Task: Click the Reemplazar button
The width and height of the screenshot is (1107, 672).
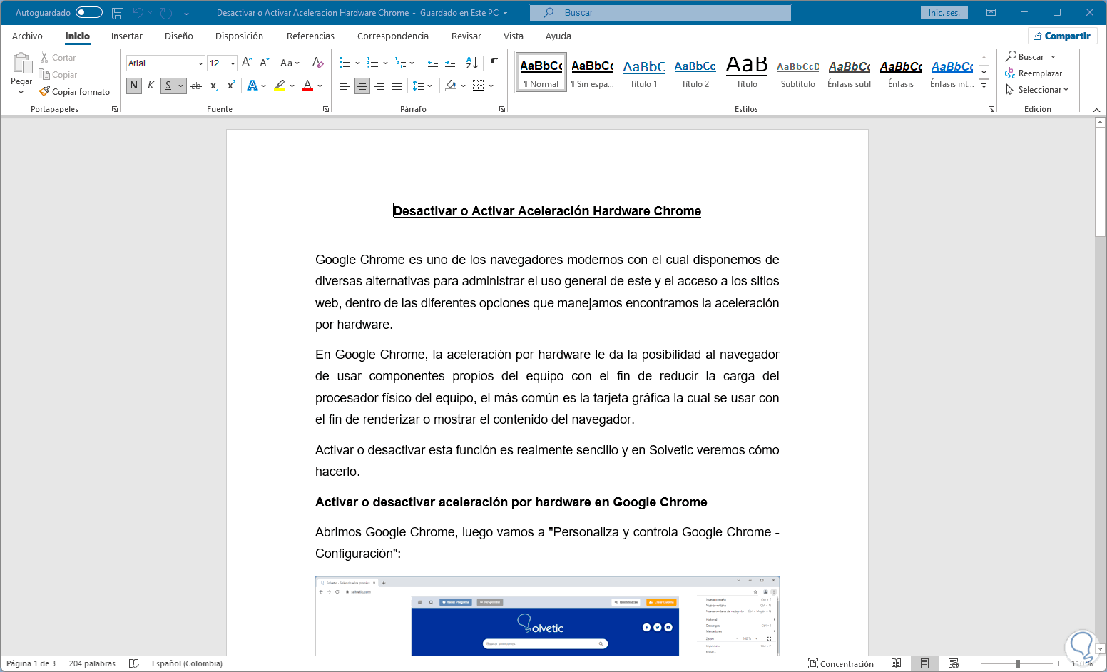Action: [1034, 73]
